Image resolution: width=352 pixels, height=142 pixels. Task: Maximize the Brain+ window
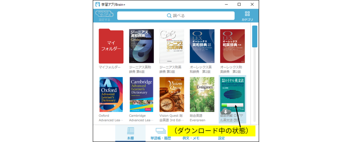pyautogui.click(x=239, y=4)
